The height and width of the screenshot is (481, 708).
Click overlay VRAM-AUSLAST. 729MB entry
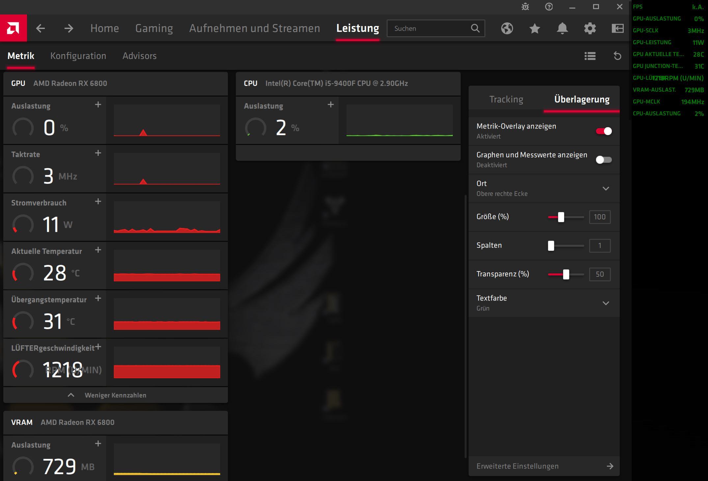(668, 90)
